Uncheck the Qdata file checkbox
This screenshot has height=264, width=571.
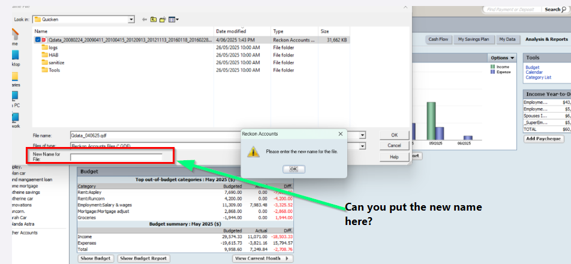pyautogui.click(x=38, y=40)
